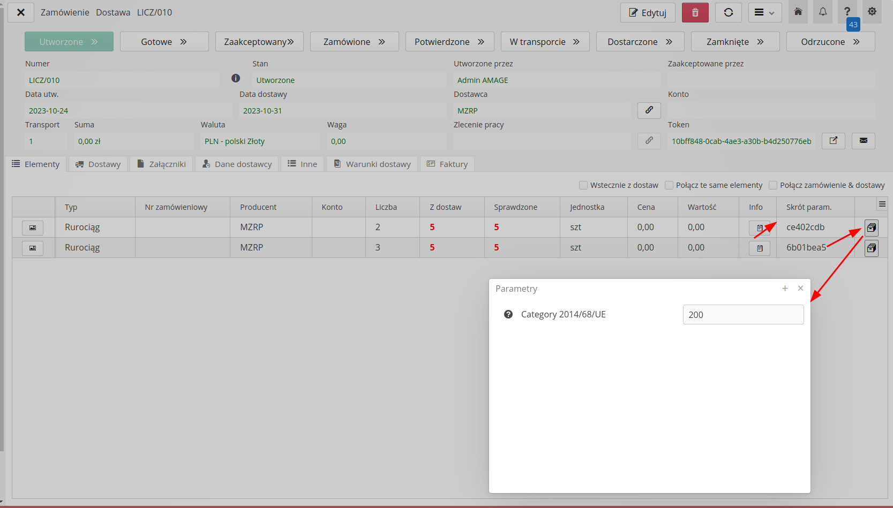Viewport: 893px width, 508px height.
Task: Open Info clipboard icon in second row
Action: [759, 248]
